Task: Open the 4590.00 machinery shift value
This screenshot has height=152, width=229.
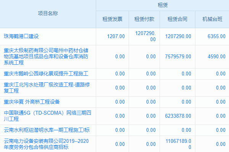Action: click(x=216, y=56)
